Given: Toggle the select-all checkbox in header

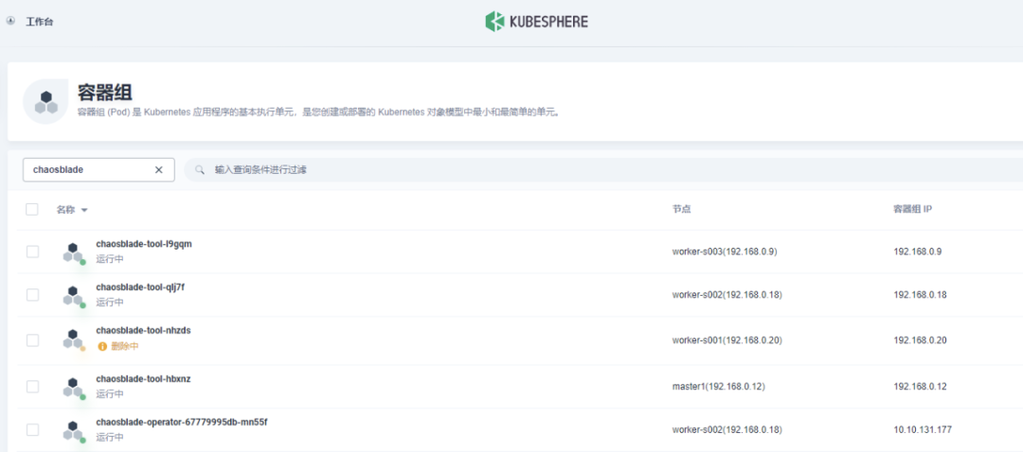Looking at the screenshot, I should click(32, 209).
